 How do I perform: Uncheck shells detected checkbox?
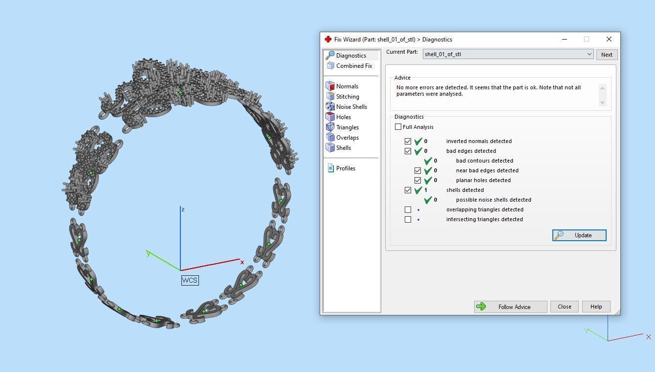tap(408, 190)
